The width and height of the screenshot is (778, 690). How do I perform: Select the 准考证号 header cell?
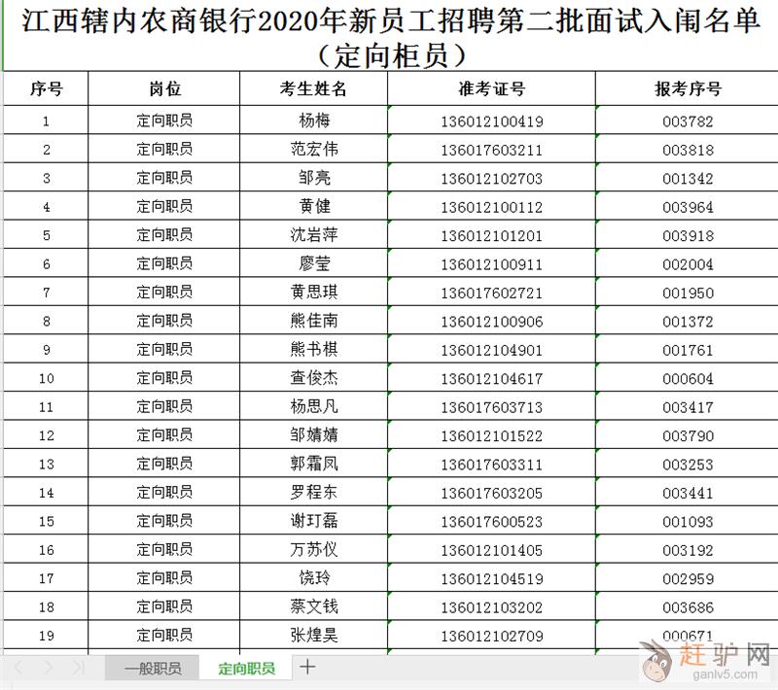click(491, 89)
